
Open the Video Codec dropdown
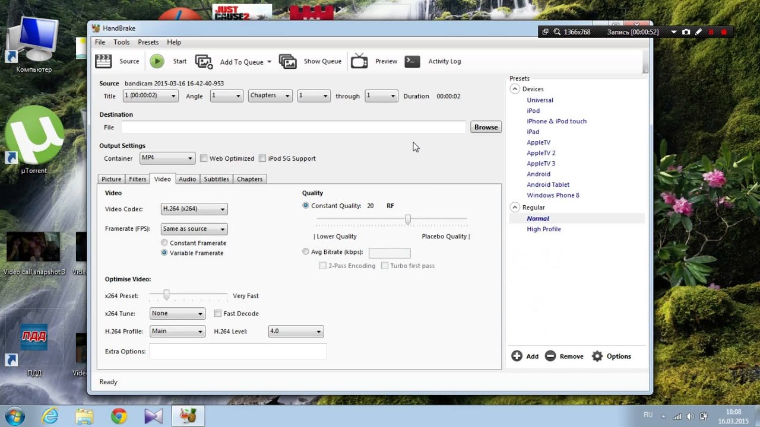pos(194,209)
